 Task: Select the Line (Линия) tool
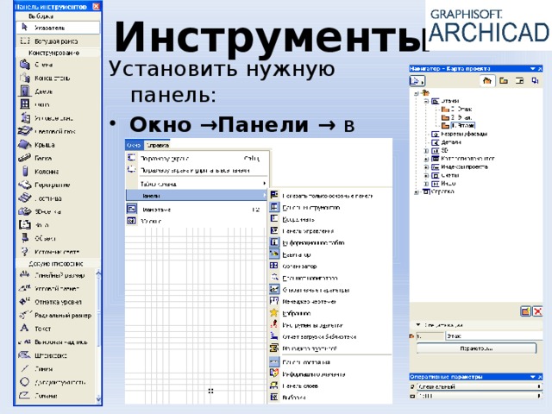click(x=55, y=369)
